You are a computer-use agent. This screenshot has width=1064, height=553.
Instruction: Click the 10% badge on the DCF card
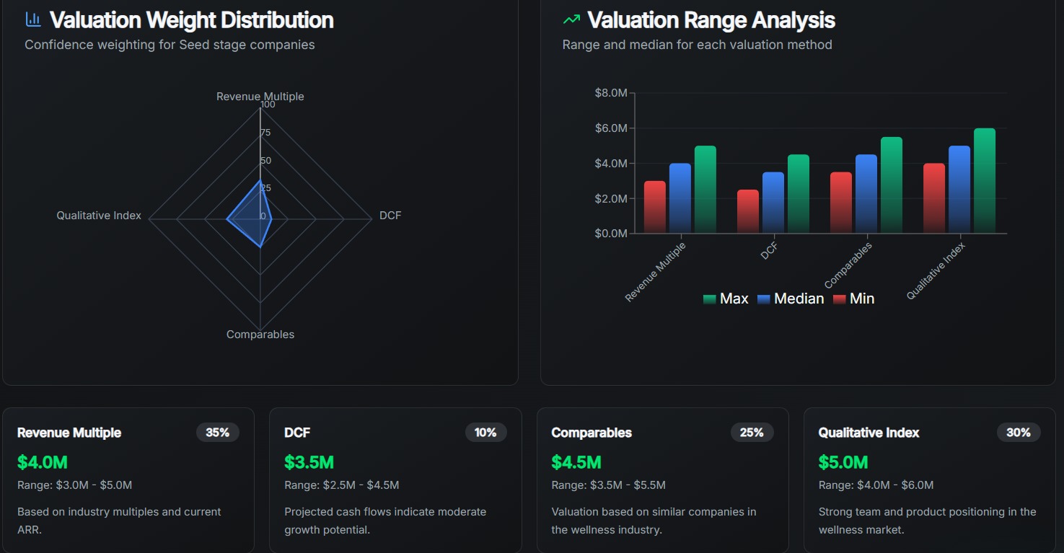click(x=485, y=433)
